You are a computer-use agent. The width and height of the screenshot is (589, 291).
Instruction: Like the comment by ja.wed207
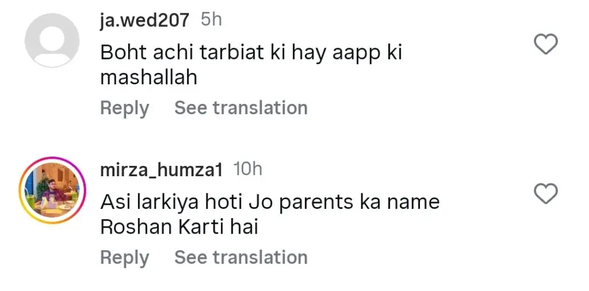[546, 44]
